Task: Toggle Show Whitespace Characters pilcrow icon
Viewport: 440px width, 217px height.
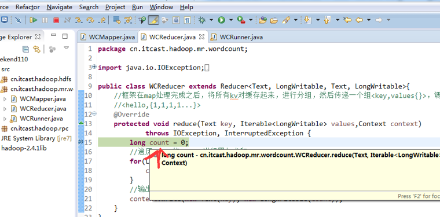Action: click(187, 20)
